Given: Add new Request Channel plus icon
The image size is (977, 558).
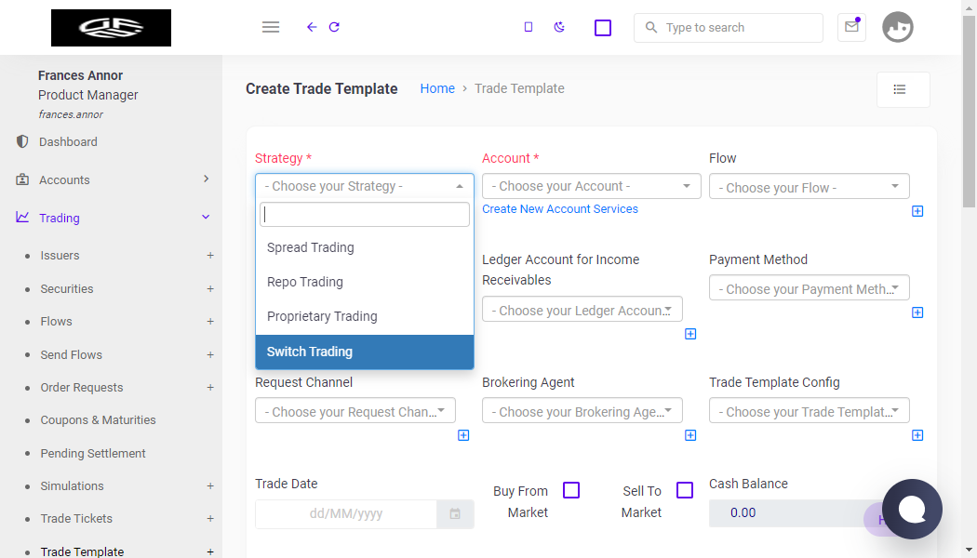Looking at the screenshot, I should coord(463,435).
